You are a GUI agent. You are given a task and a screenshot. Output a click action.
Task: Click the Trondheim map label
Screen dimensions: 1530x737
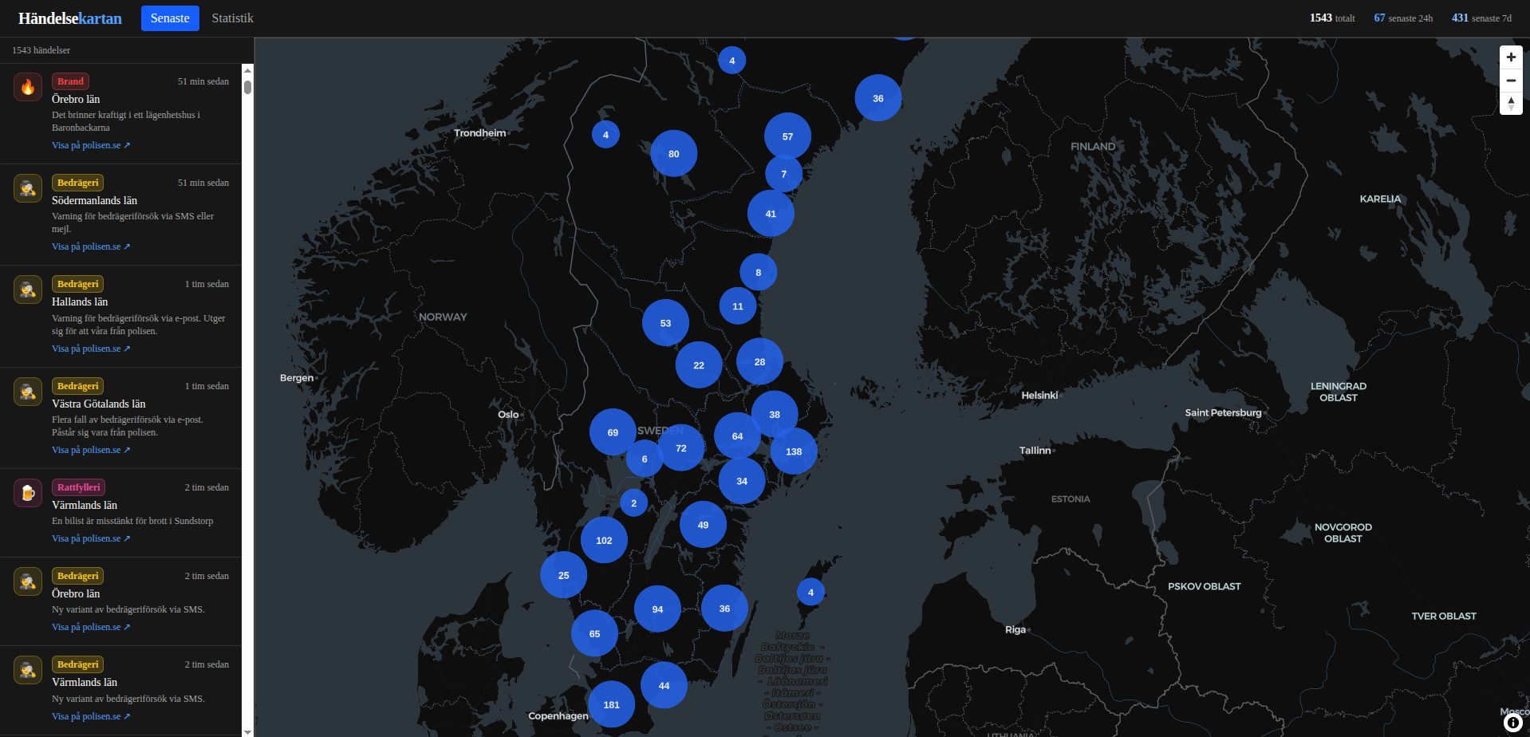click(x=480, y=133)
